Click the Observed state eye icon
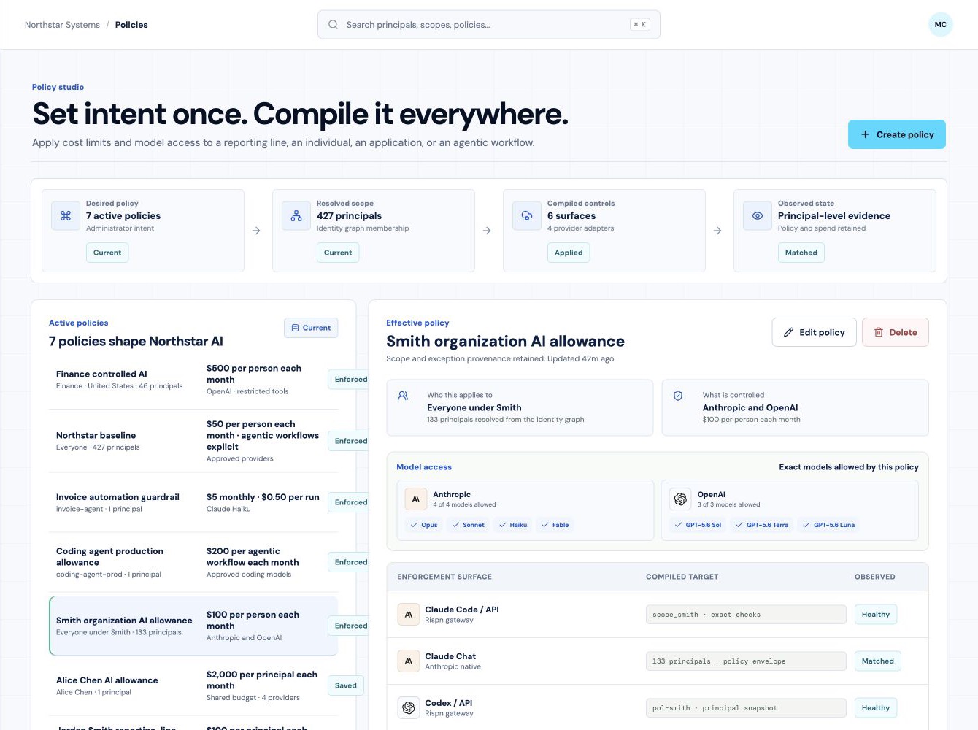Image resolution: width=978 pixels, height=730 pixels. [x=758, y=216]
